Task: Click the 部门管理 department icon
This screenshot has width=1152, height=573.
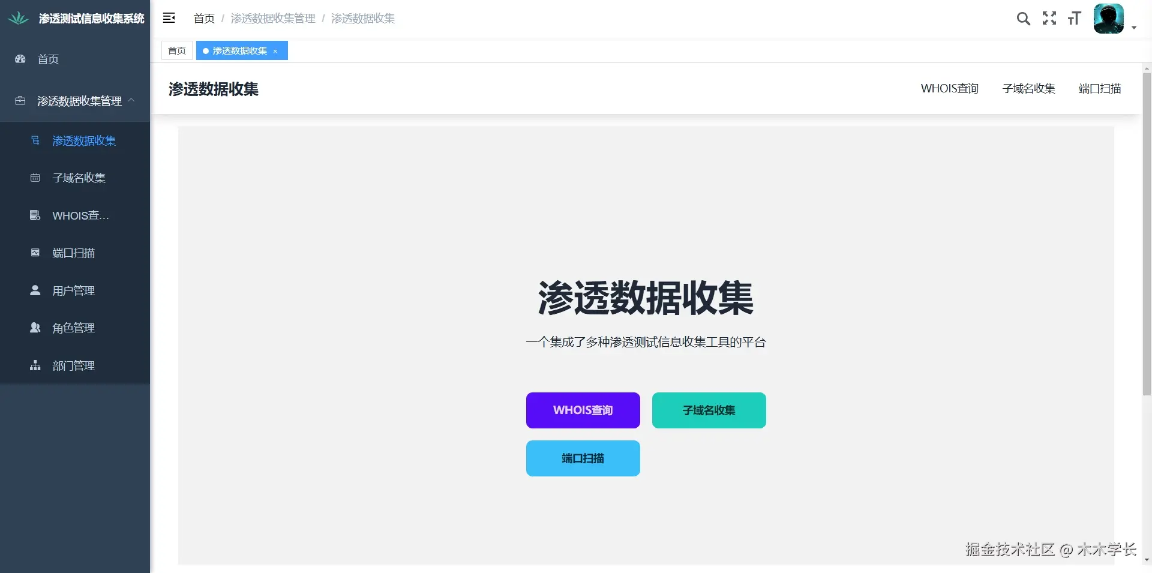Action: click(x=34, y=365)
